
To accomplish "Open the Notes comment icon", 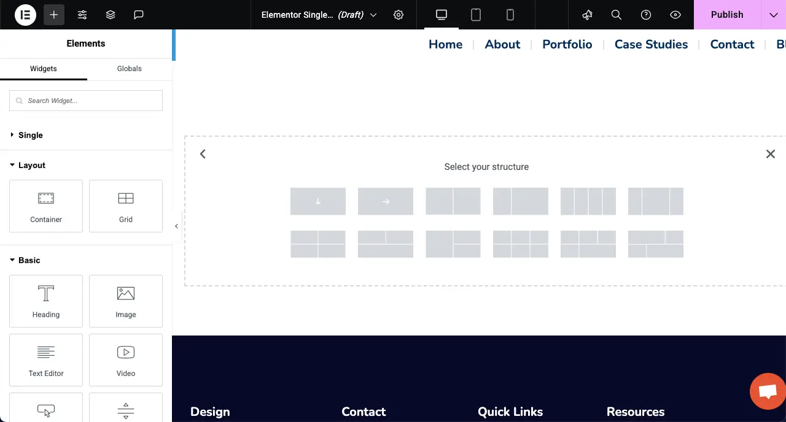I will click(139, 15).
